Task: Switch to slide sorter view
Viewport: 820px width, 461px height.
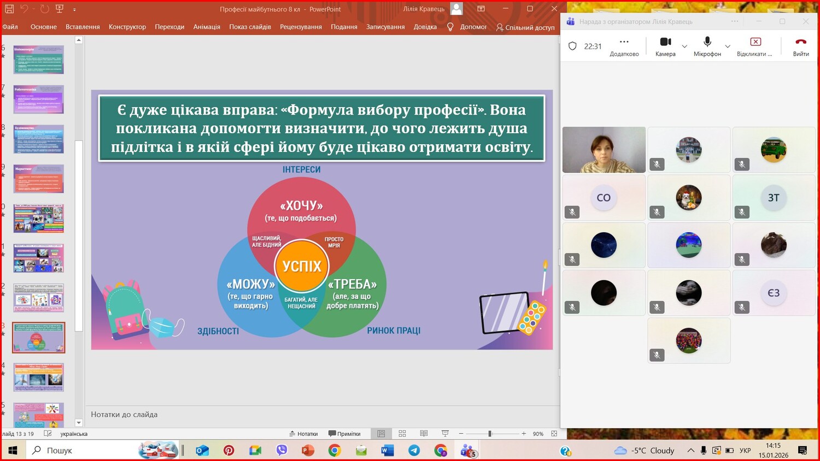Action: pyautogui.click(x=402, y=434)
